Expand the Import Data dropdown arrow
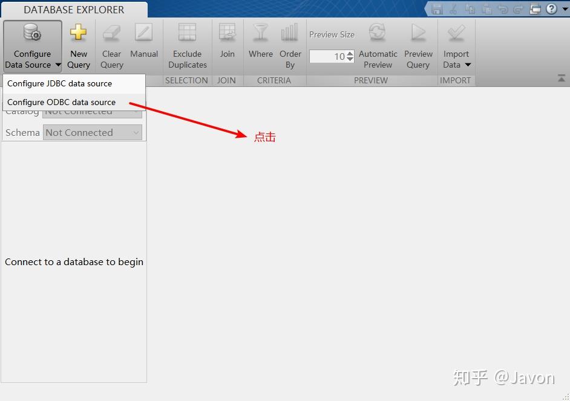570x401 pixels. (468, 65)
